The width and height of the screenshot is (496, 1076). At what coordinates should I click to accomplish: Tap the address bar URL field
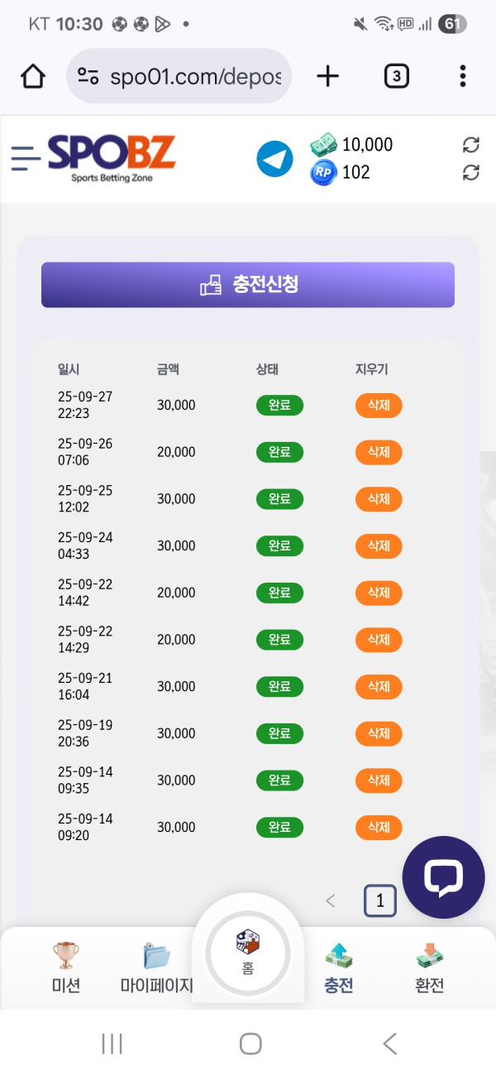click(196, 77)
